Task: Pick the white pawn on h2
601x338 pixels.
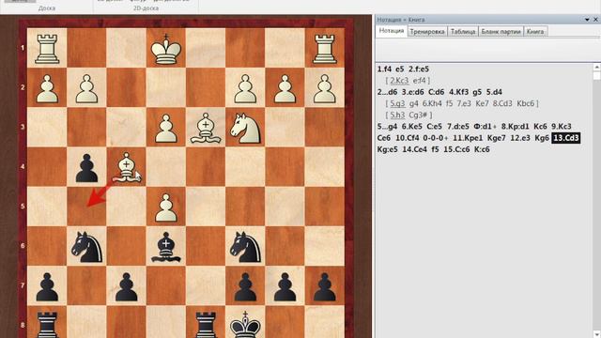Action: (x=325, y=88)
